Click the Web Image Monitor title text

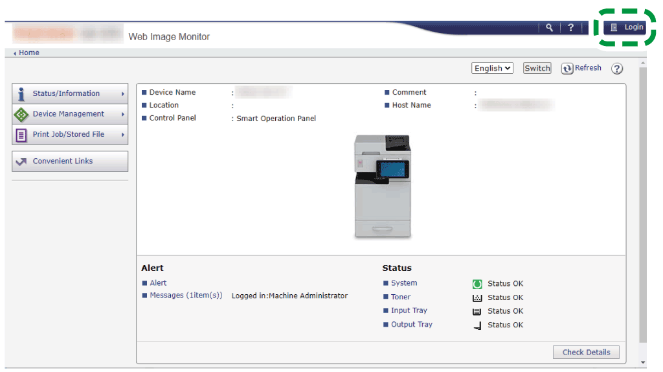point(169,37)
